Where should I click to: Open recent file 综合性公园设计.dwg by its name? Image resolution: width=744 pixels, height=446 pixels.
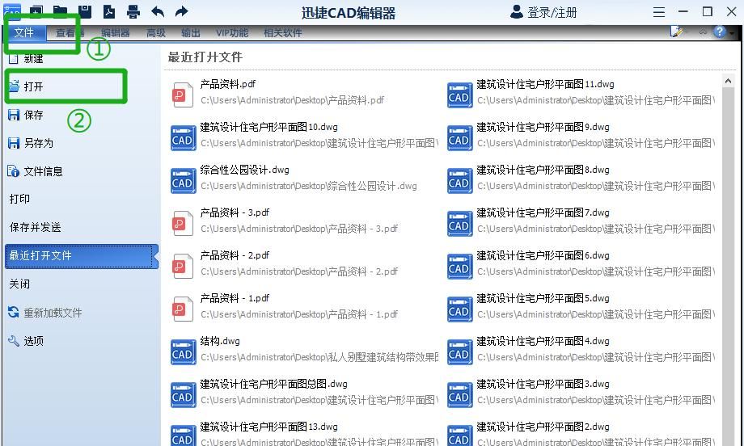tap(244, 170)
